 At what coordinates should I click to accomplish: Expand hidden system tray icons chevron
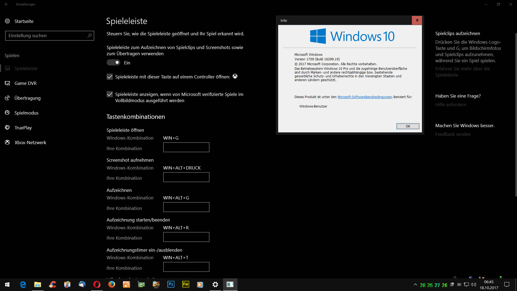(415, 285)
